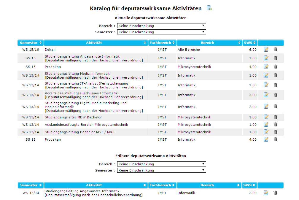The height and width of the screenshot is (200, 299).
Task: Delete SS 15 Studiengangsleitung Angewandte Informatik entry
Action: tap(276, 58)
